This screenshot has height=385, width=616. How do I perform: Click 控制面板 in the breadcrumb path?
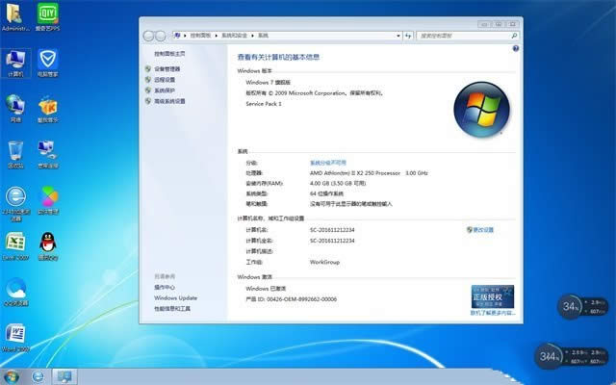click(x=196, y=35)
